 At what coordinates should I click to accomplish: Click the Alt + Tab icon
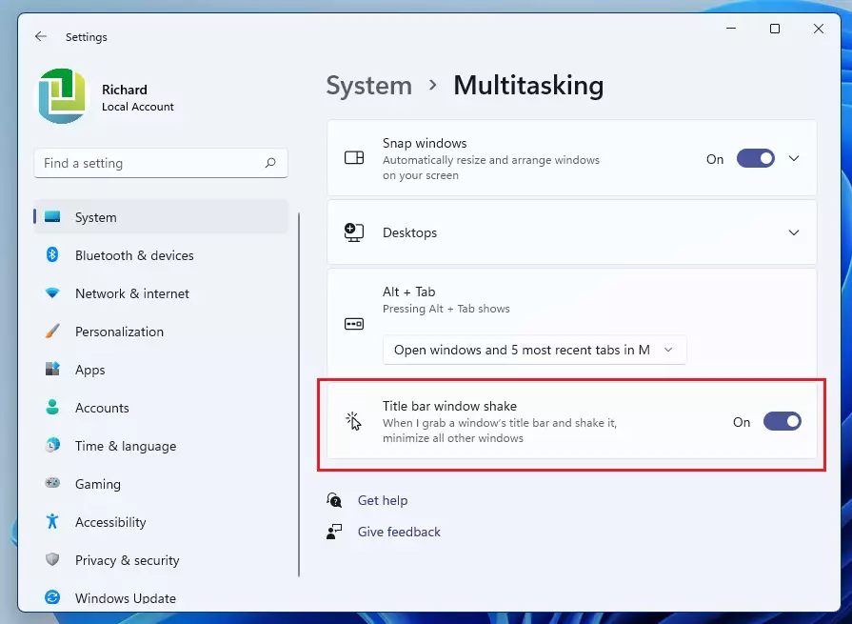354,324
